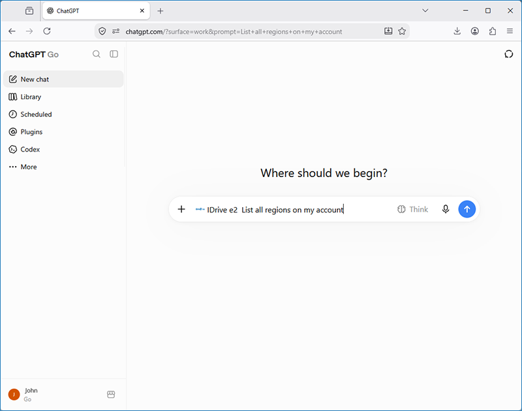The height and width of the screenshot is (411, 522).
Task: Open the list all tabs dropdown
Action: pos(425,10)
